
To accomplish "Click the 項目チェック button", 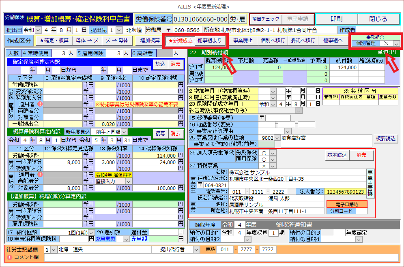I will [x=266, y=19].
